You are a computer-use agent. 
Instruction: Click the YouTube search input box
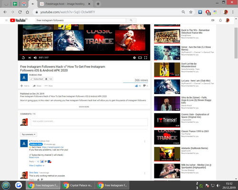point(81,20)
